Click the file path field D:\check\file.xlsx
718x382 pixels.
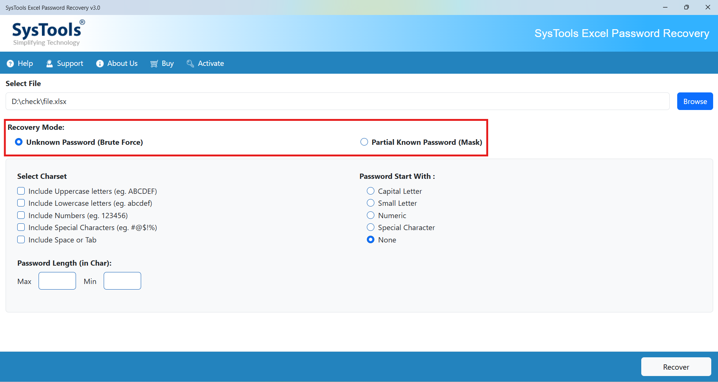click(338, 101)
